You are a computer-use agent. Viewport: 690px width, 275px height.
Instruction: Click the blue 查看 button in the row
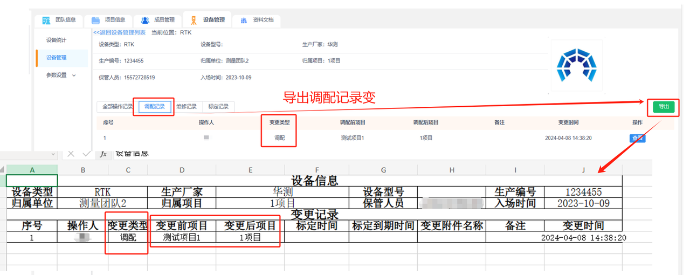(x=638, y=138)
